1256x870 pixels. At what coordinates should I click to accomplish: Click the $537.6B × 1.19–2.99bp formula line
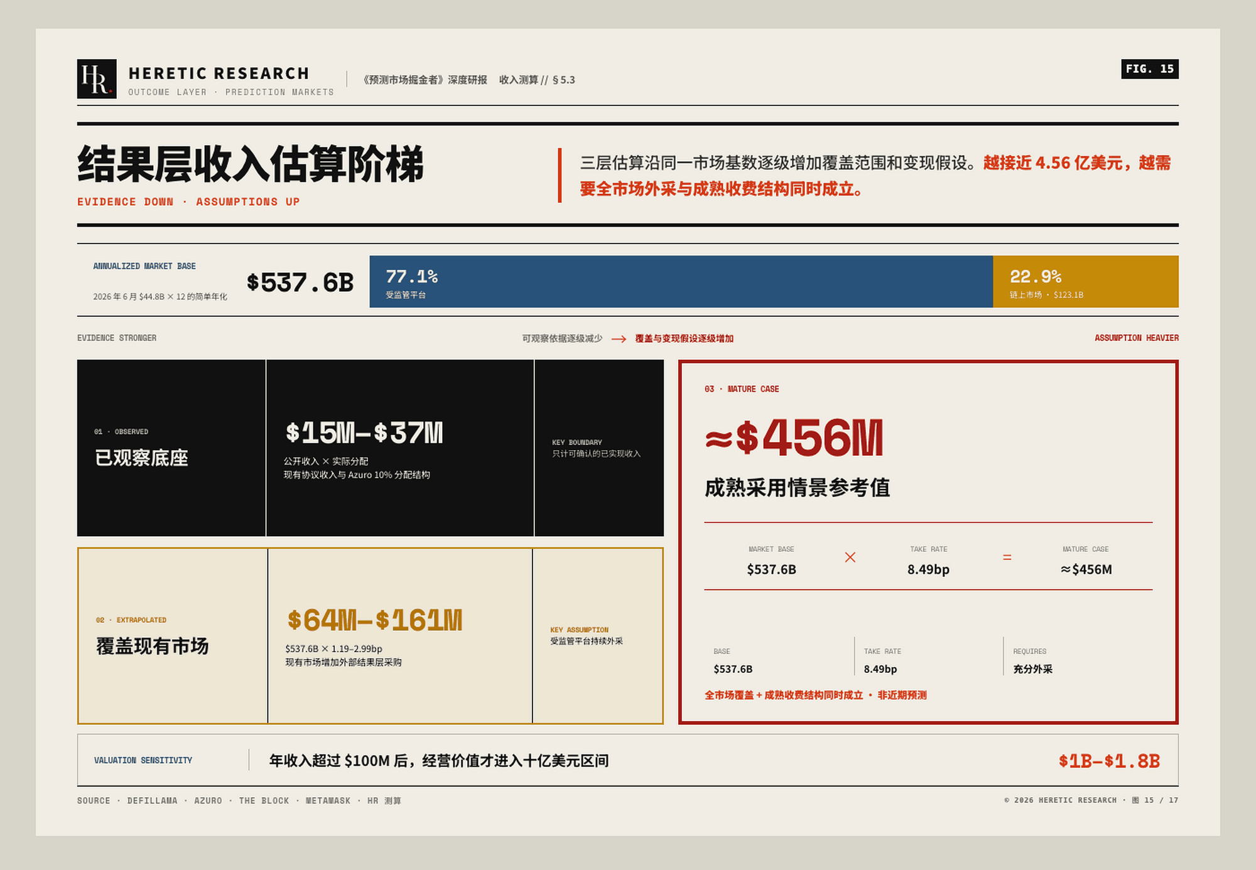(333, 648)
